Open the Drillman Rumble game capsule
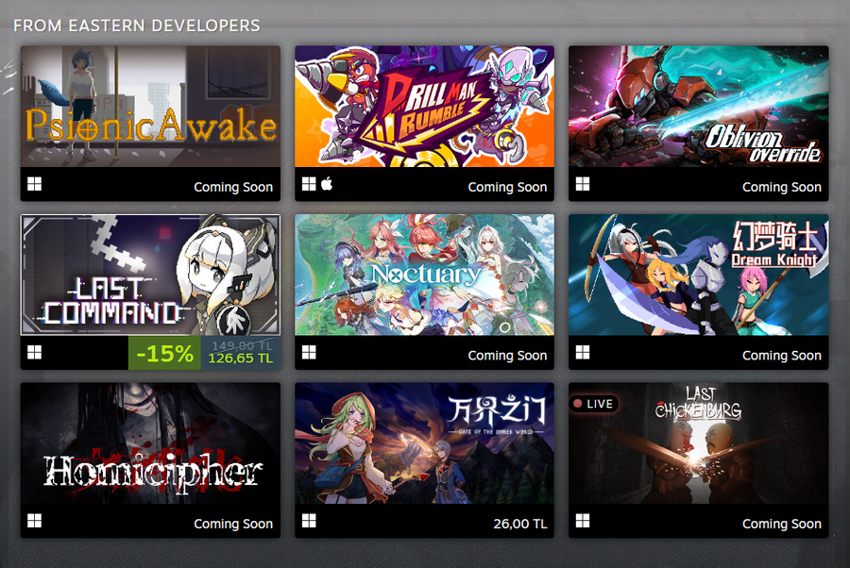This screenshot has height=568, width=850. (x=424, y=106)
